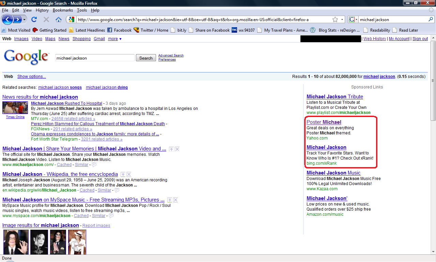Click the Google Search button
This screenshot has height=262, width=436.
pyautogui.click(x=146, y=58)
